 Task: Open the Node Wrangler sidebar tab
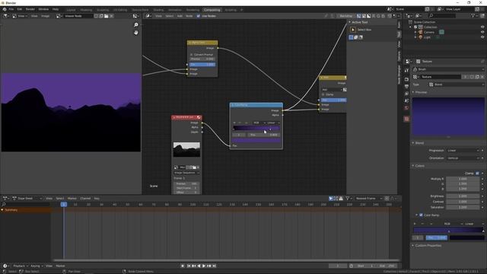pyautogui.click(x=399, y=75)
